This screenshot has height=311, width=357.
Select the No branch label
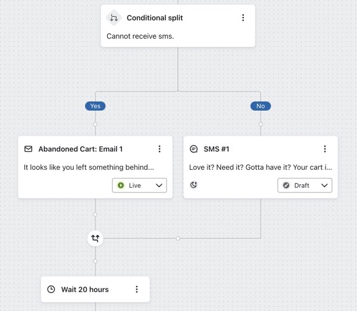pos(261,106)
